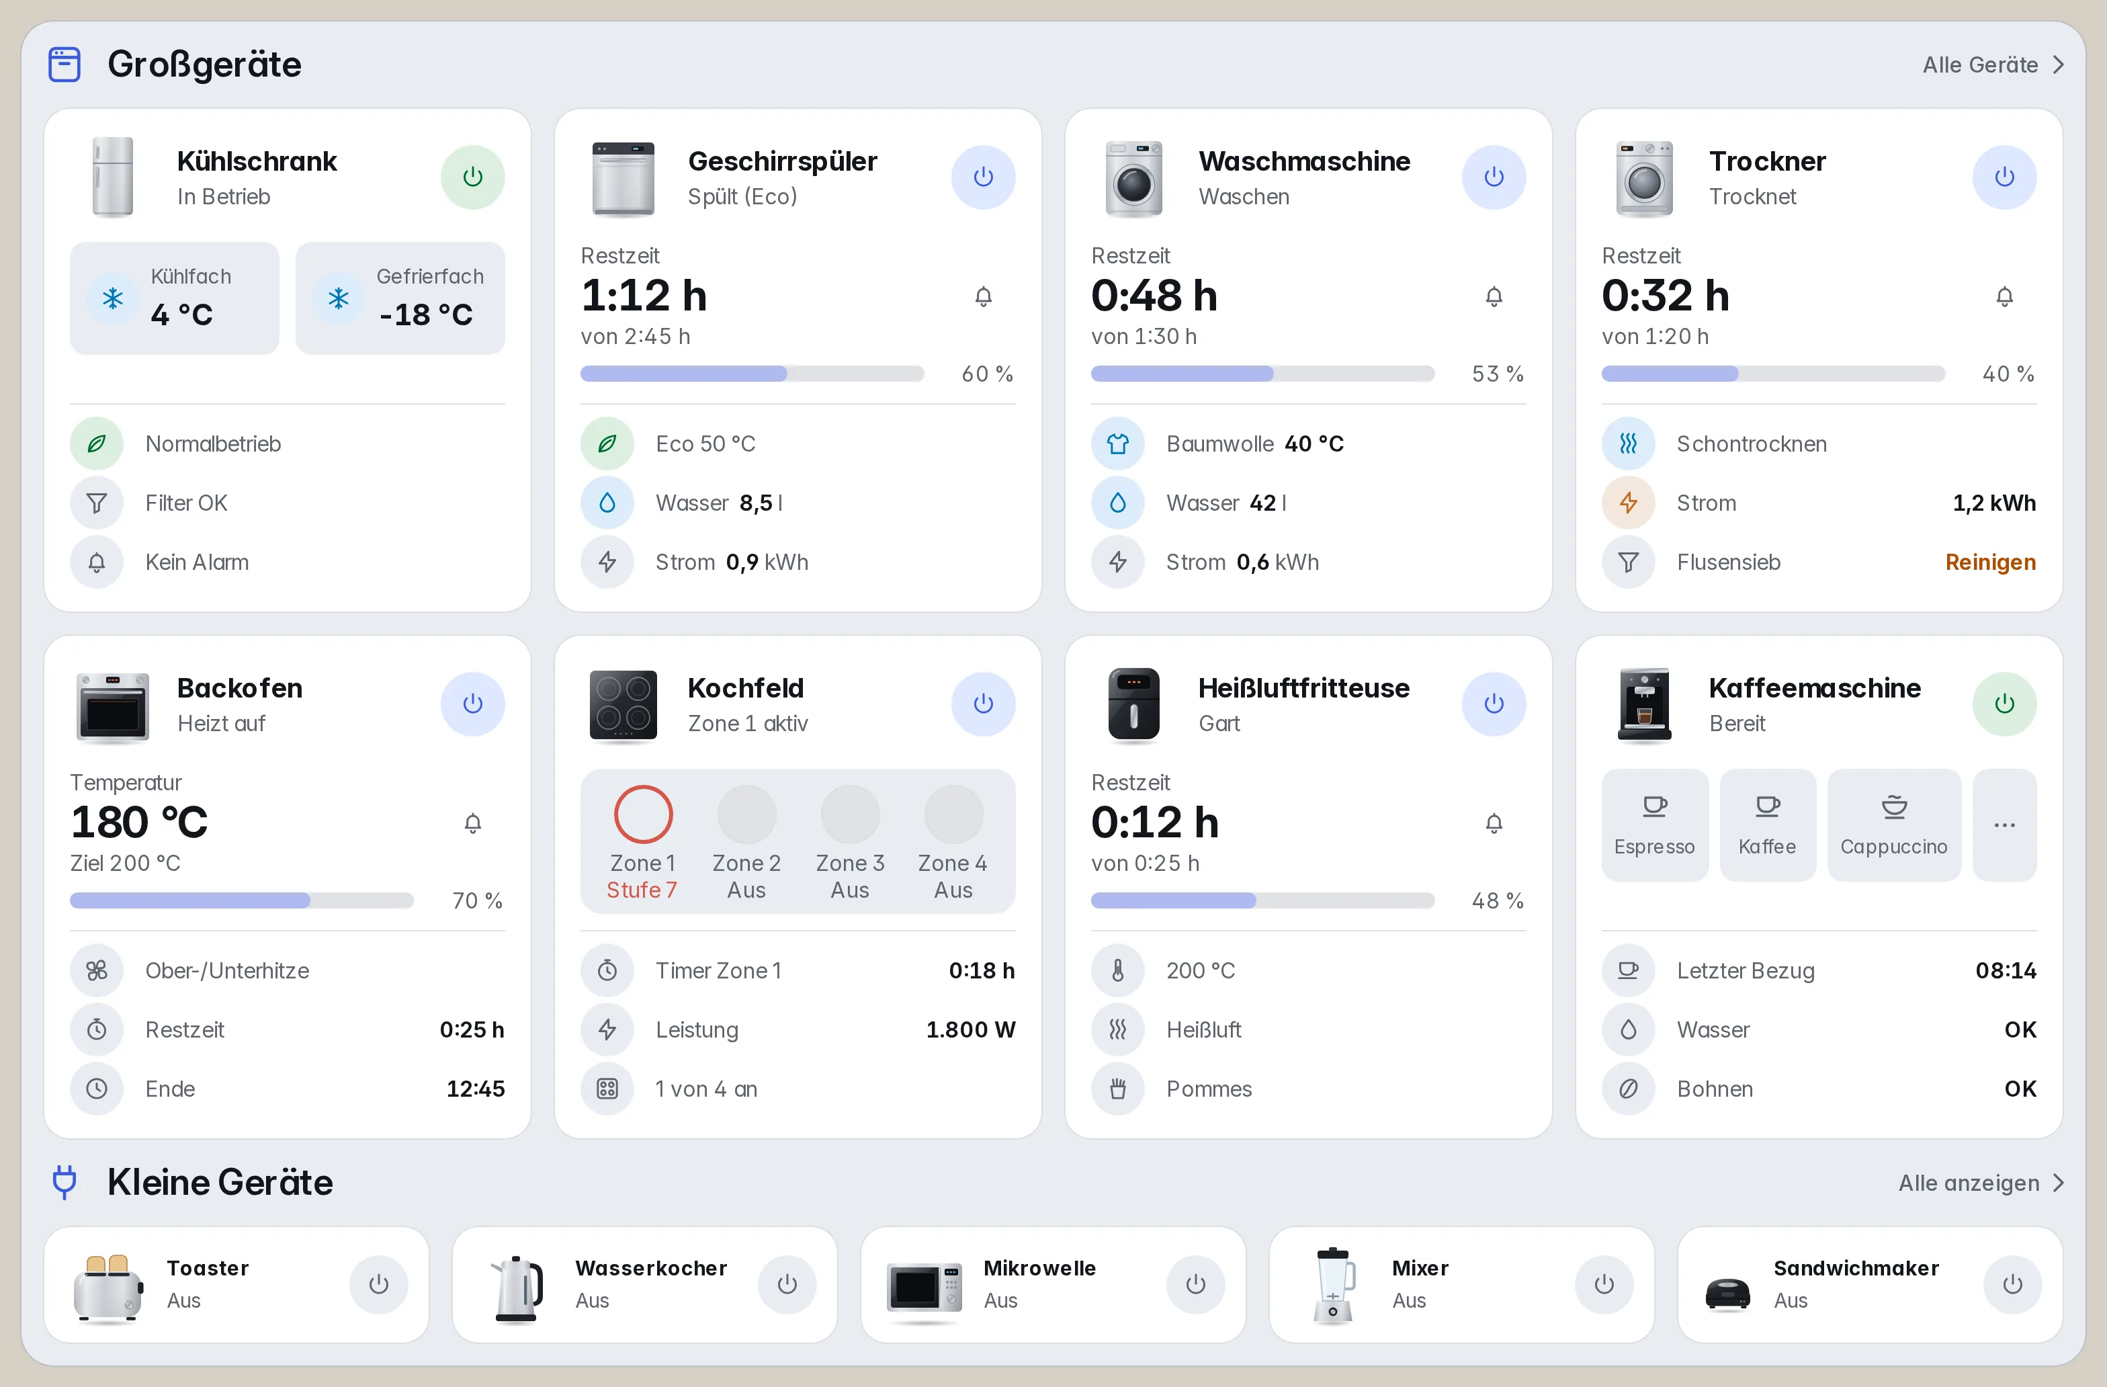Toggle the Waschmaschine power button
The image size is (2107, 1387).
click(1494, 177)
